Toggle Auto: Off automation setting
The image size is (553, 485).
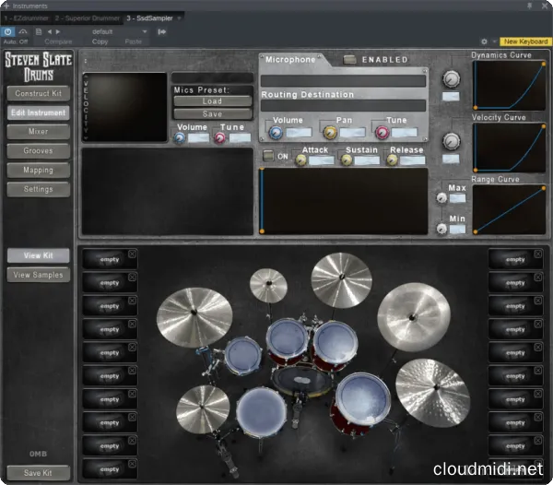tap(16, 41)
